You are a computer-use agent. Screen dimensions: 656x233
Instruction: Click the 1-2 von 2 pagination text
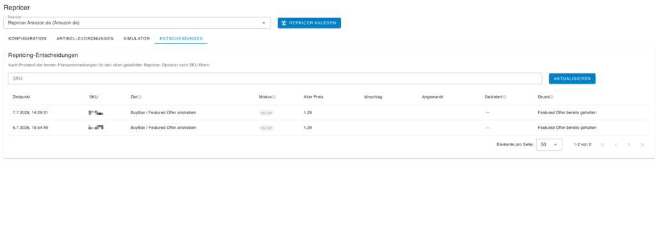click(582, 145)
